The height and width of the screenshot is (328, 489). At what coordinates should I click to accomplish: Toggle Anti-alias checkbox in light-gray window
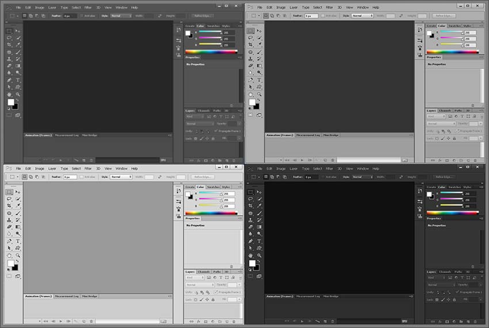click(x=82, y=177)
